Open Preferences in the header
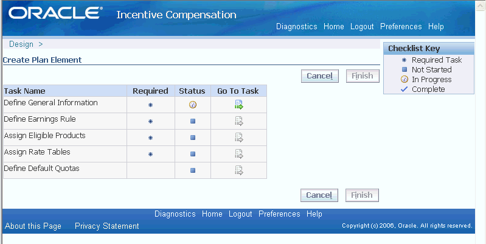 (x=401, y=27)
